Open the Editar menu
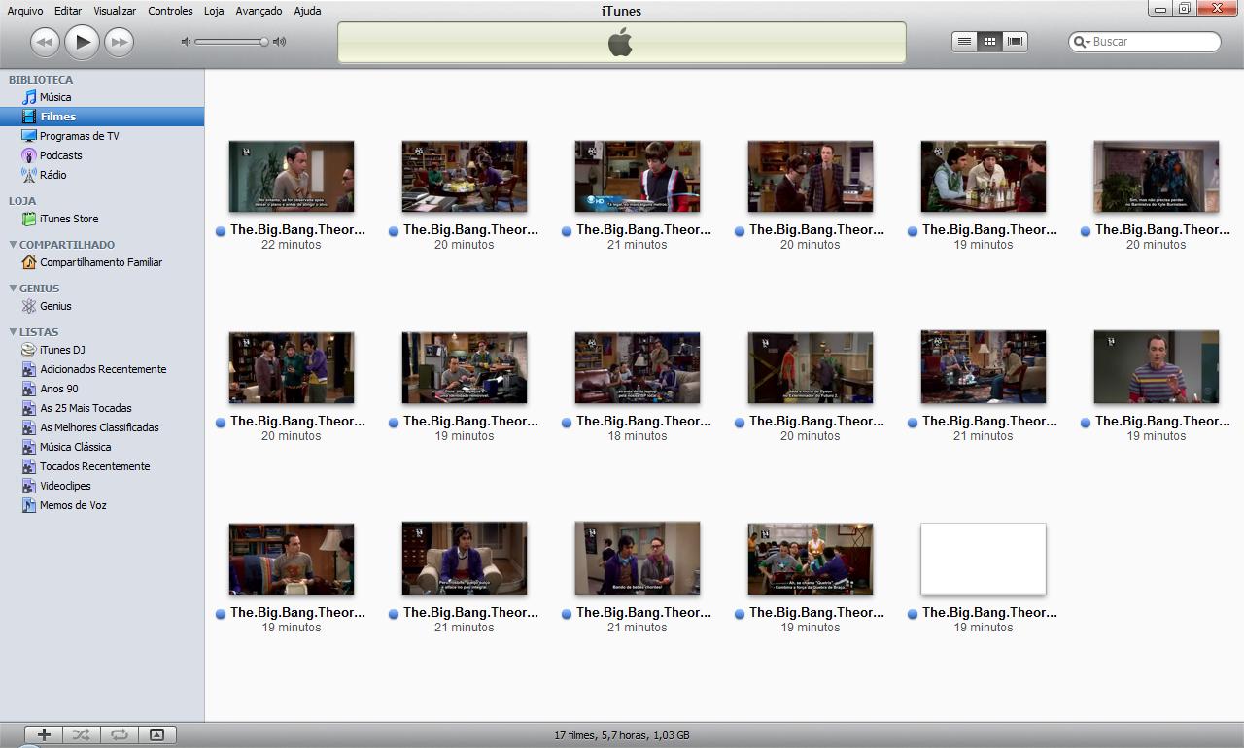Image resolution: width=1244 pixels, height=748 pixels. tap(68, 11)
